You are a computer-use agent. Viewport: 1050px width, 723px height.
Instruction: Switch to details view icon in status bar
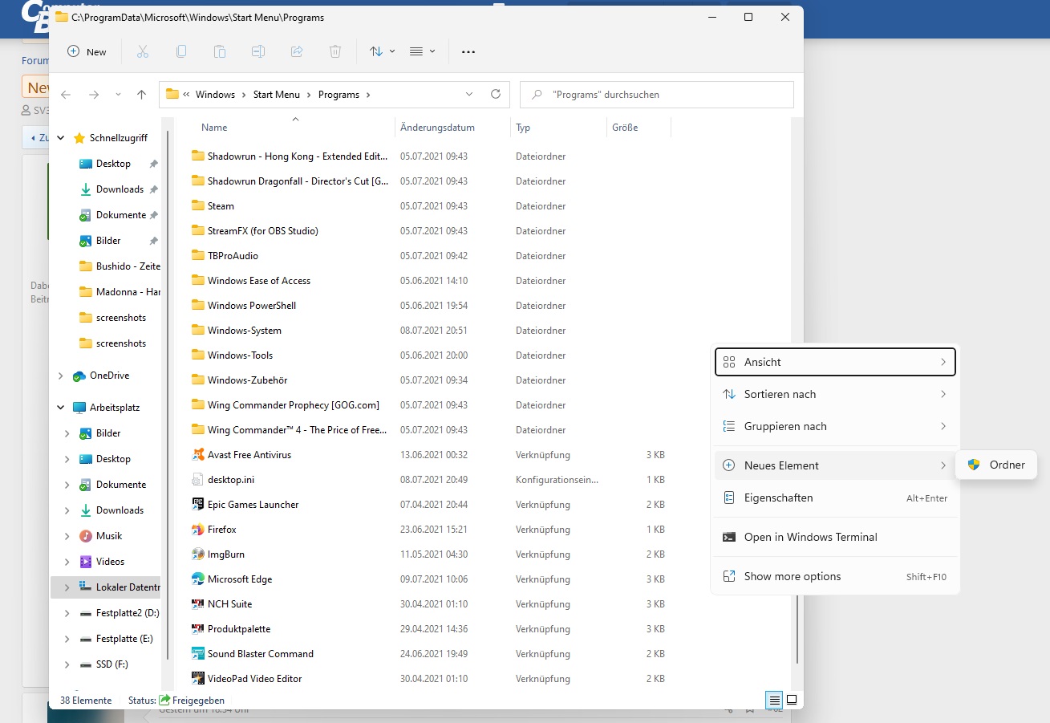tap(774, 700)
